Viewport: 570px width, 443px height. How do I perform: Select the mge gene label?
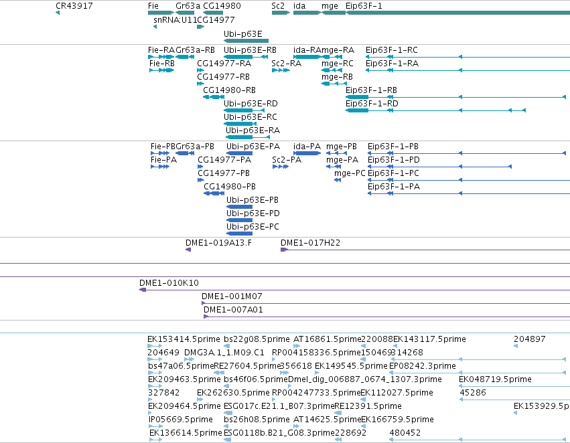pos(330,6)
